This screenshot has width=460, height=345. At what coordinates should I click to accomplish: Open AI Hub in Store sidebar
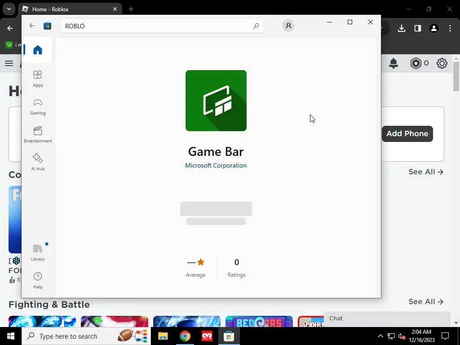pyautogui.click(x=38, y=162)
